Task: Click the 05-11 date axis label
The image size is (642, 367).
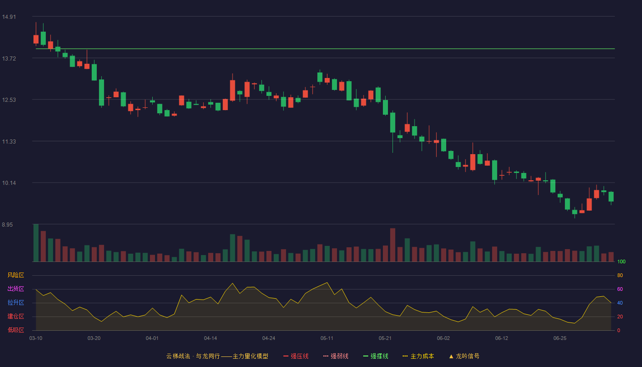Action: [327, 338]
